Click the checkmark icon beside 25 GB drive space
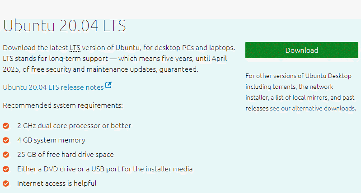This screenshot has width=361, height=193. pyautogui.click(x=6, y=154)
